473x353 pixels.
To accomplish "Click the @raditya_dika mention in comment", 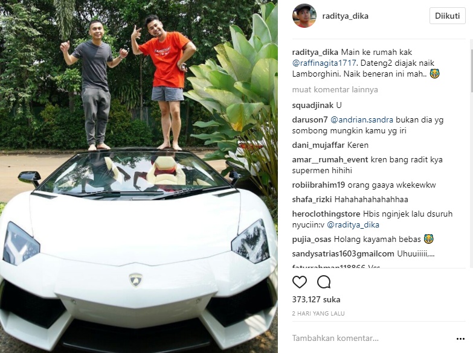I will click(353, 224).
